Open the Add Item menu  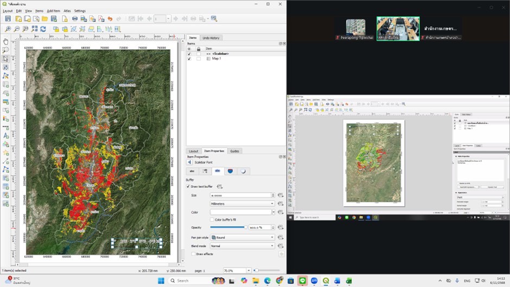click(x=53, y=11)
